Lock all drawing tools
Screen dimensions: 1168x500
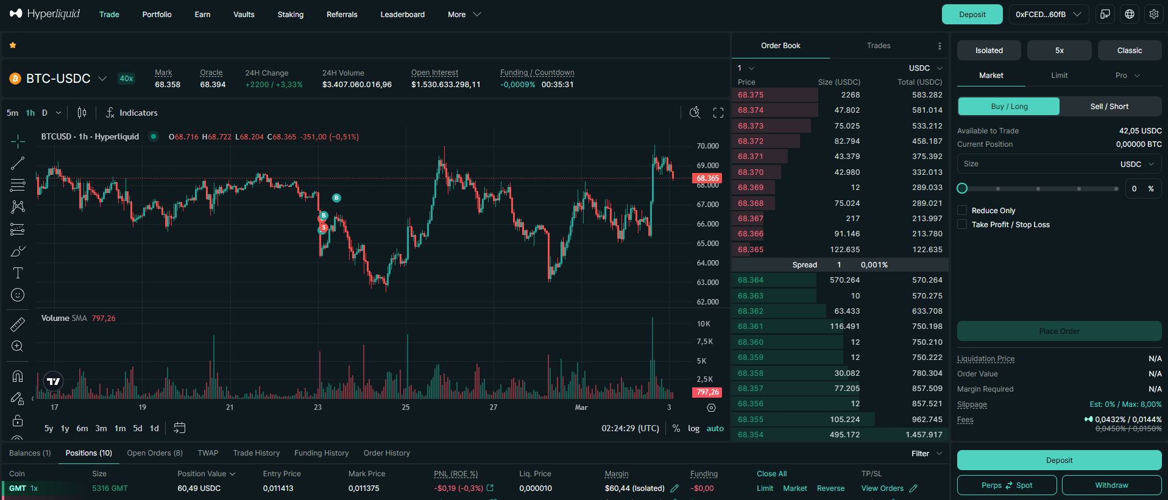pyautogui.click(x=18, y=421)
